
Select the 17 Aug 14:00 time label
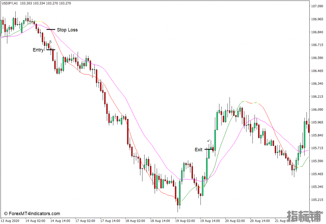pos(110,220)
